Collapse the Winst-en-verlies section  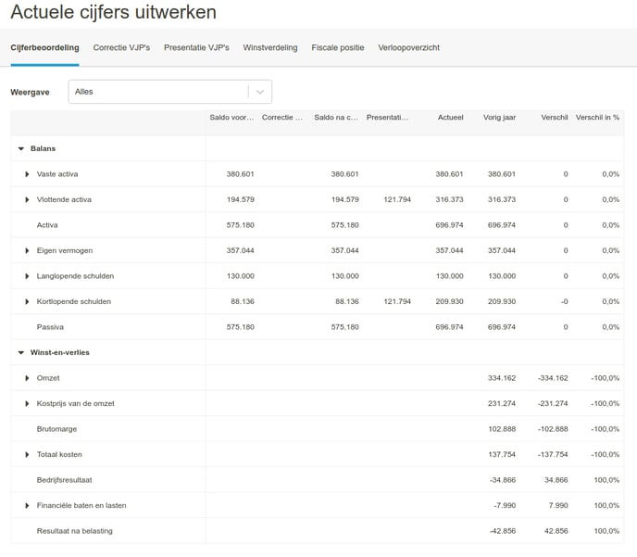pos(21,352)
